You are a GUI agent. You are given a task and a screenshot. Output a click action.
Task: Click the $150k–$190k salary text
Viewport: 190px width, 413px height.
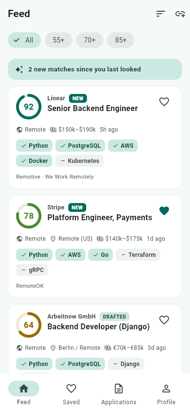click(77, 130)
